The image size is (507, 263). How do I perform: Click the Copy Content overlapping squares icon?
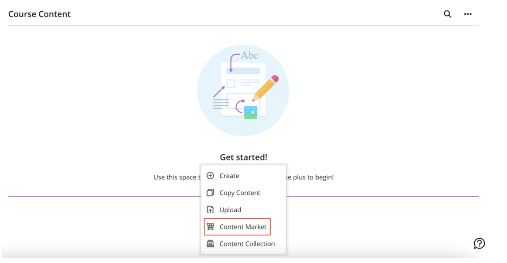[210, 193]
